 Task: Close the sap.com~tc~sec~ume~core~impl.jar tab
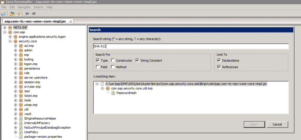71,21
